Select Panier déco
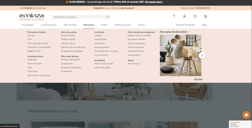The image size is (252, 128). coord(32,71)
